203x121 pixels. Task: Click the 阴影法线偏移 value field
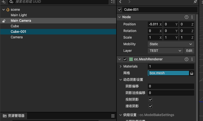coord(171,93)
